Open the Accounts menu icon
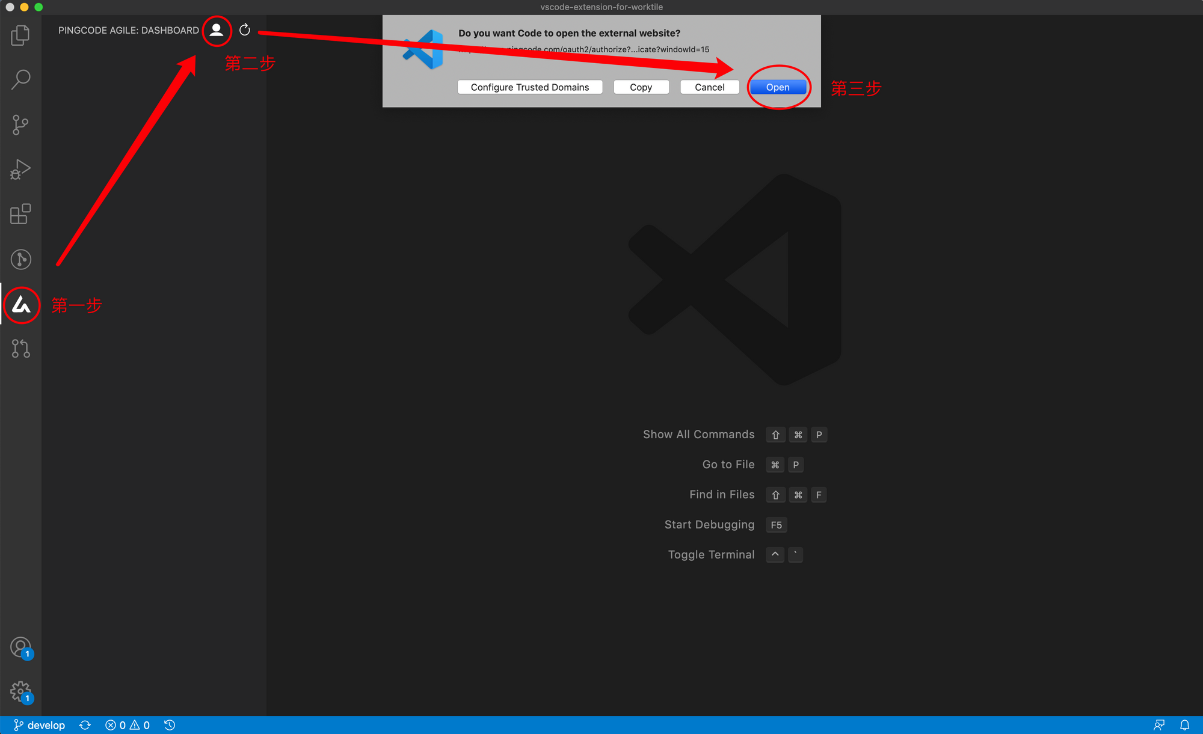Image resolution: width=1203 pixels, height=734 pixels. [20, 647]
